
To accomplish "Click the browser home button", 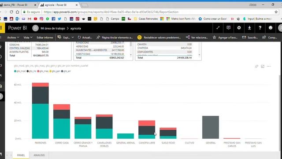I will 18,12.
